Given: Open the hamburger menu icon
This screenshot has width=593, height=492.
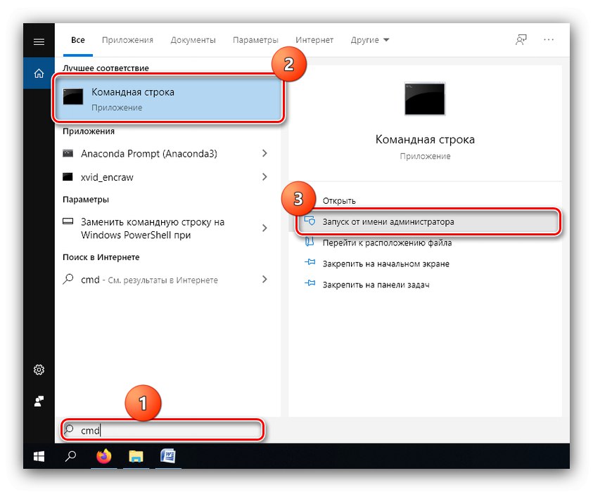Looking at the screenshot, I should pyautogui.click(x=39, y=41).
